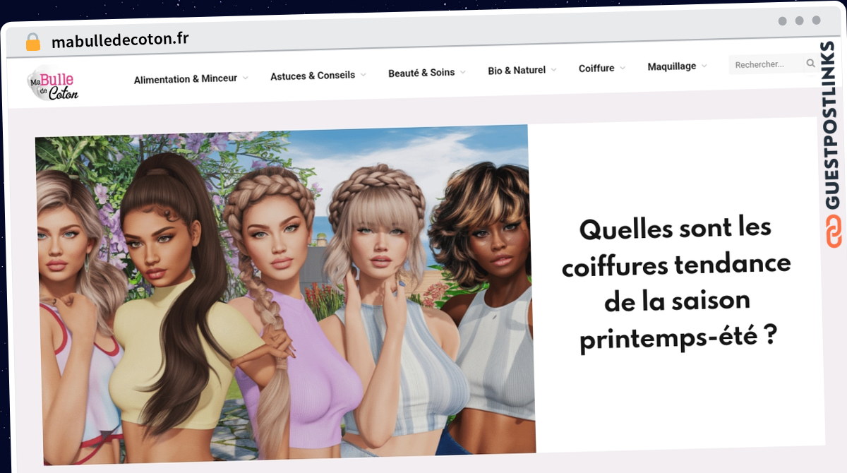
Task: Expand the Alimentation & Minceur chevron
Action: pos(245,78)
